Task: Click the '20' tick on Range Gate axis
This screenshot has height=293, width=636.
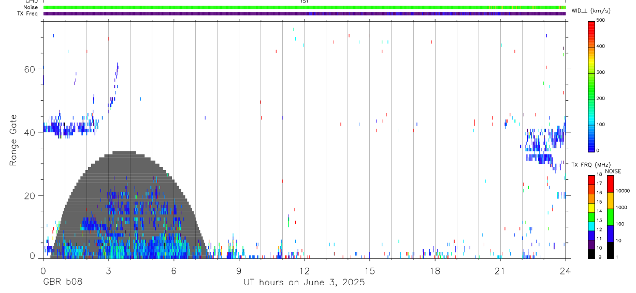Action: [x=29, y=195]
